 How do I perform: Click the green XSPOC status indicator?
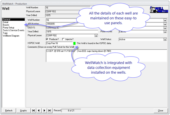click(x=74, y=43)
